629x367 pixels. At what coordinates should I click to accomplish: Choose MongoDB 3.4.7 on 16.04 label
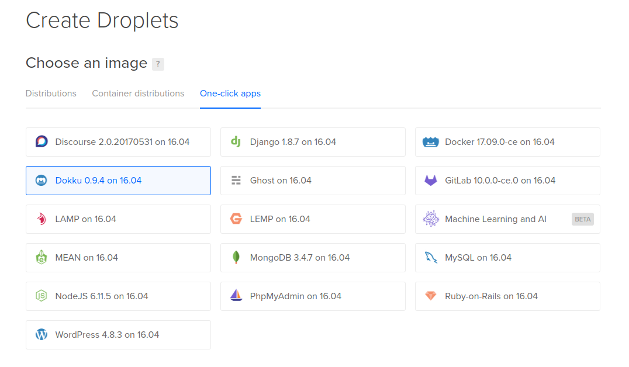[300, 258]
